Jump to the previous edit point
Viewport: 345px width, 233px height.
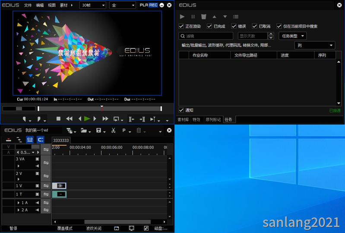[x=132, y=119]
